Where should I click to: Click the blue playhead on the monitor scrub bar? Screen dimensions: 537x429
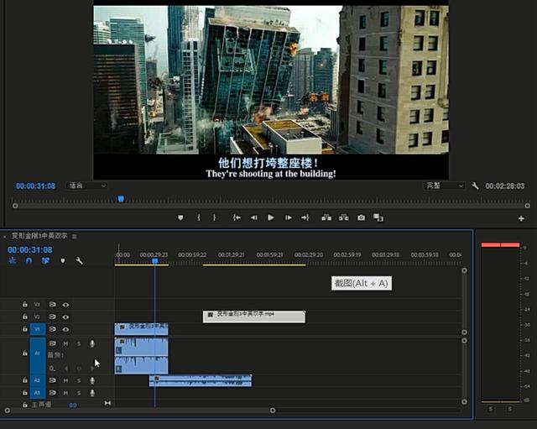pyautogui.click(x=121, y=199)
